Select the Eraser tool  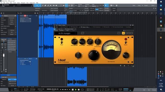[45, 5]
